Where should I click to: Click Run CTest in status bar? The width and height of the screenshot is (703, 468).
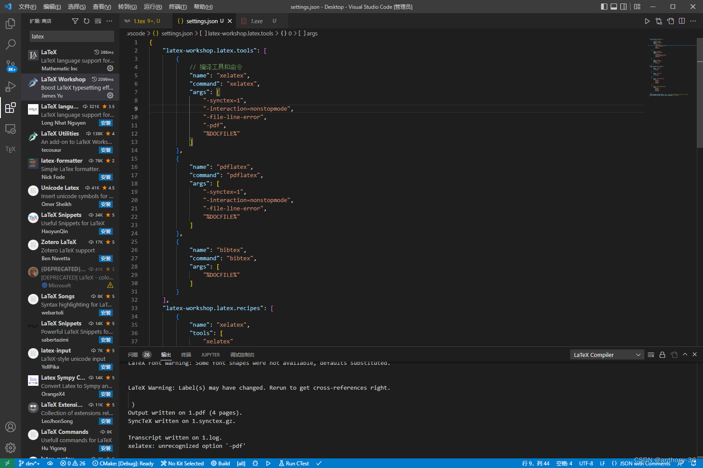pyautogui.click(x=294, y=463)
